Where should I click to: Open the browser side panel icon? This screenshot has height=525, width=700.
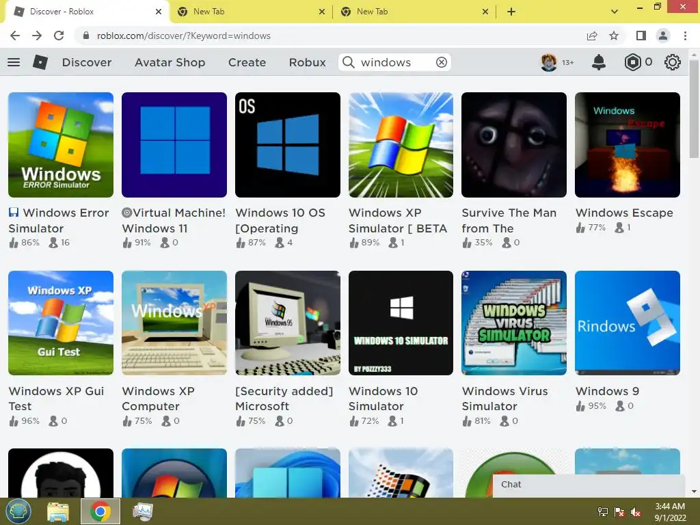(641, 36)
